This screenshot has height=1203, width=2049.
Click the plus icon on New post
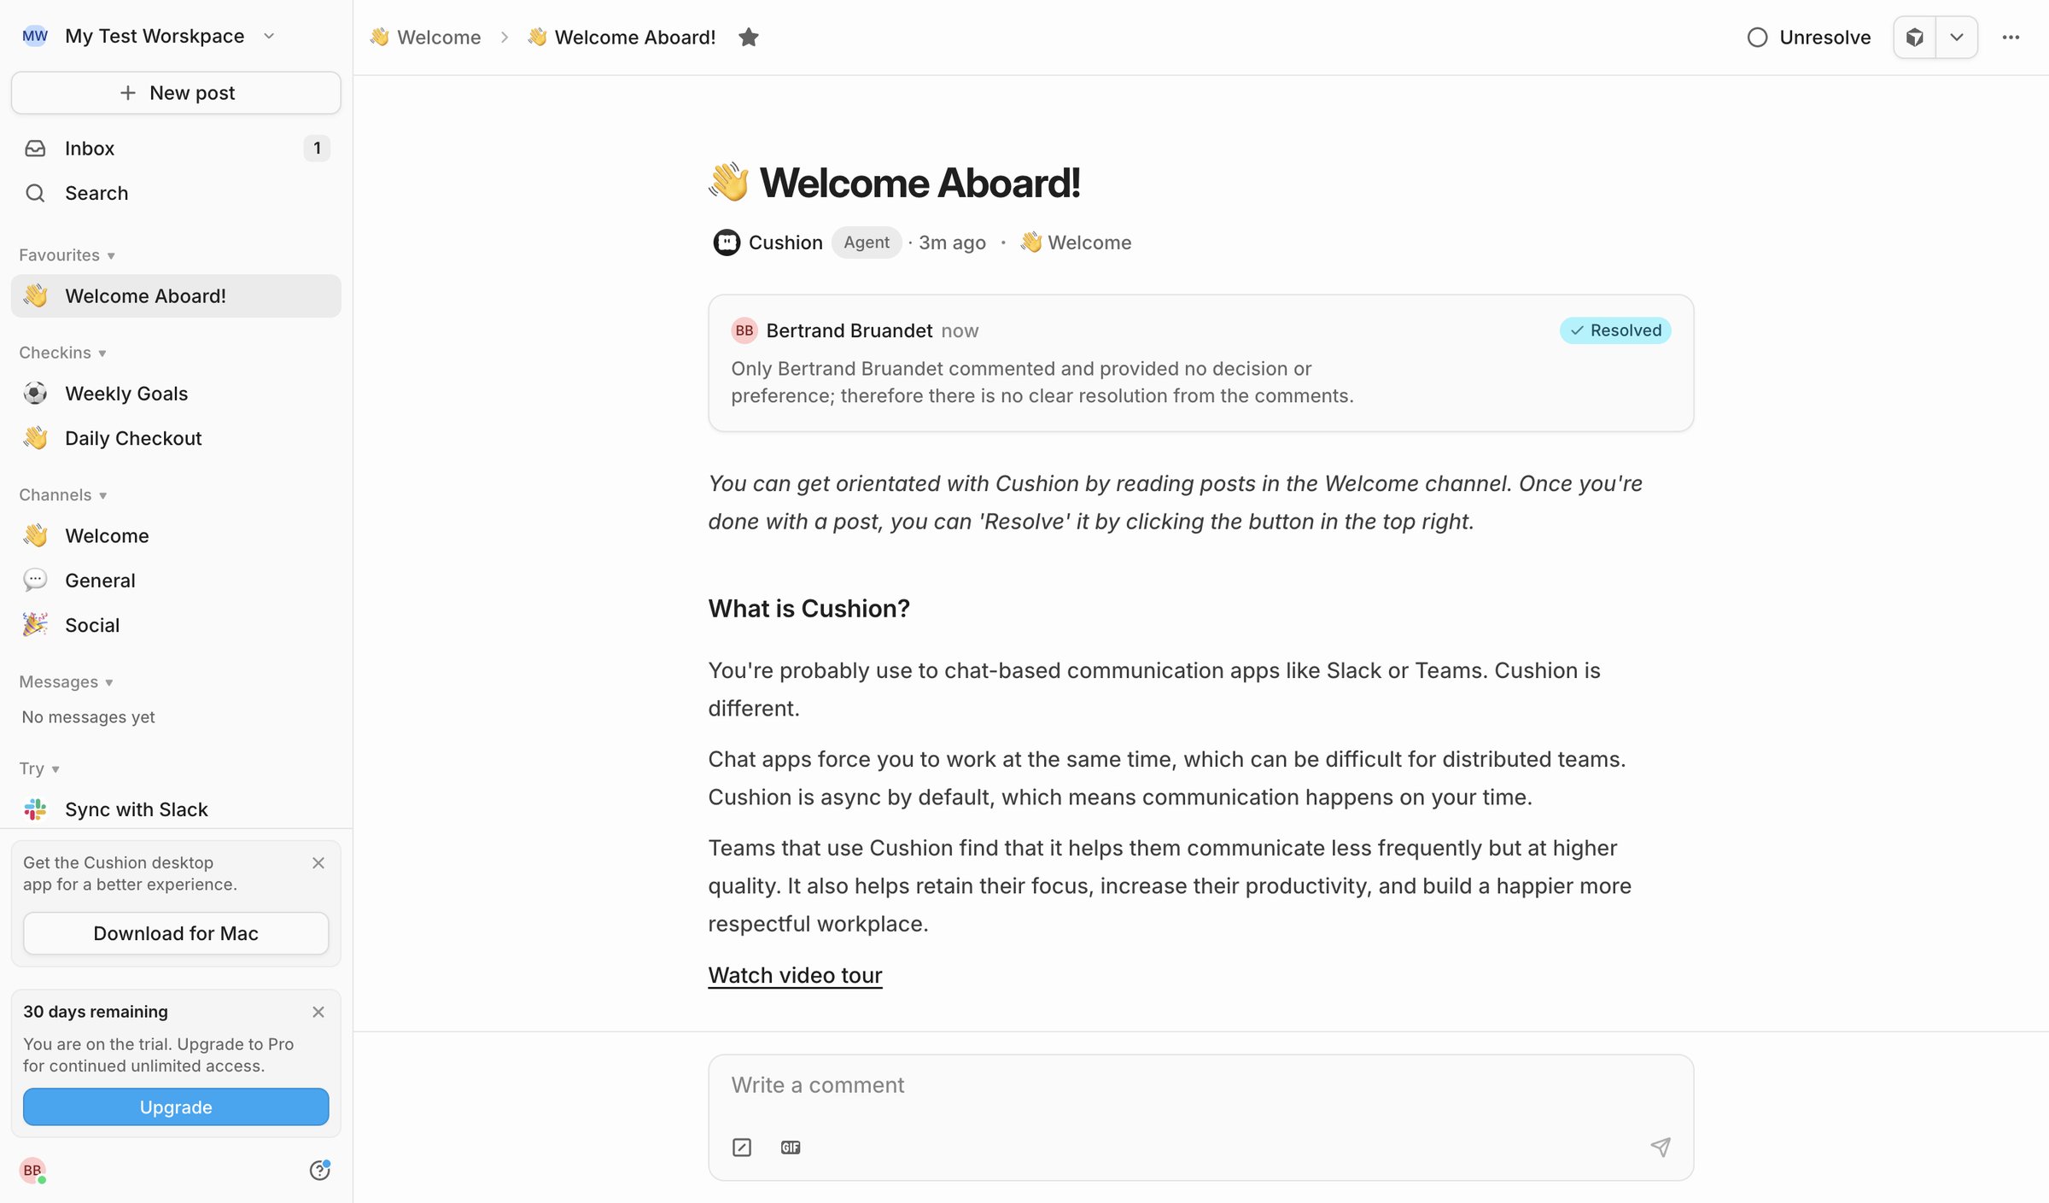[128, 92]
